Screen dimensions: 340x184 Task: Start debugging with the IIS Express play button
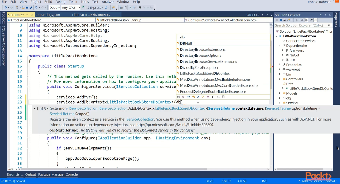point(83,7)
